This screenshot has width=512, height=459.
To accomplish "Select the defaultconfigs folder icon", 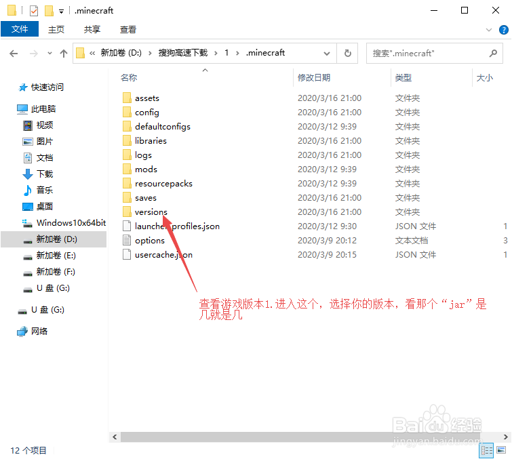I will [x=127, y=126].
